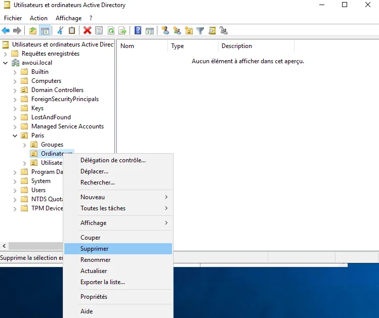Sort by the Description column header

256,46
